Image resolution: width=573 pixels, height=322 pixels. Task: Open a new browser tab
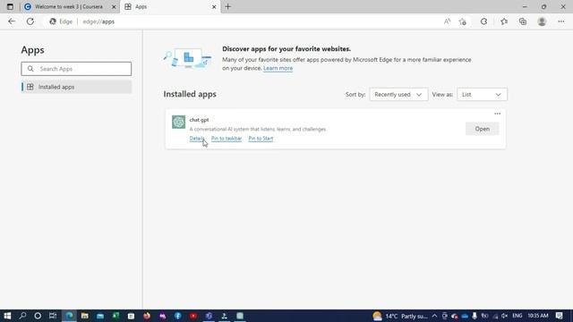coord(228,6)
